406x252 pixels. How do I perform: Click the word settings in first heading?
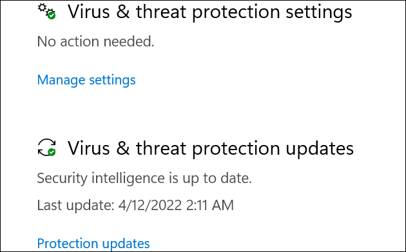(x=319, y=12)
